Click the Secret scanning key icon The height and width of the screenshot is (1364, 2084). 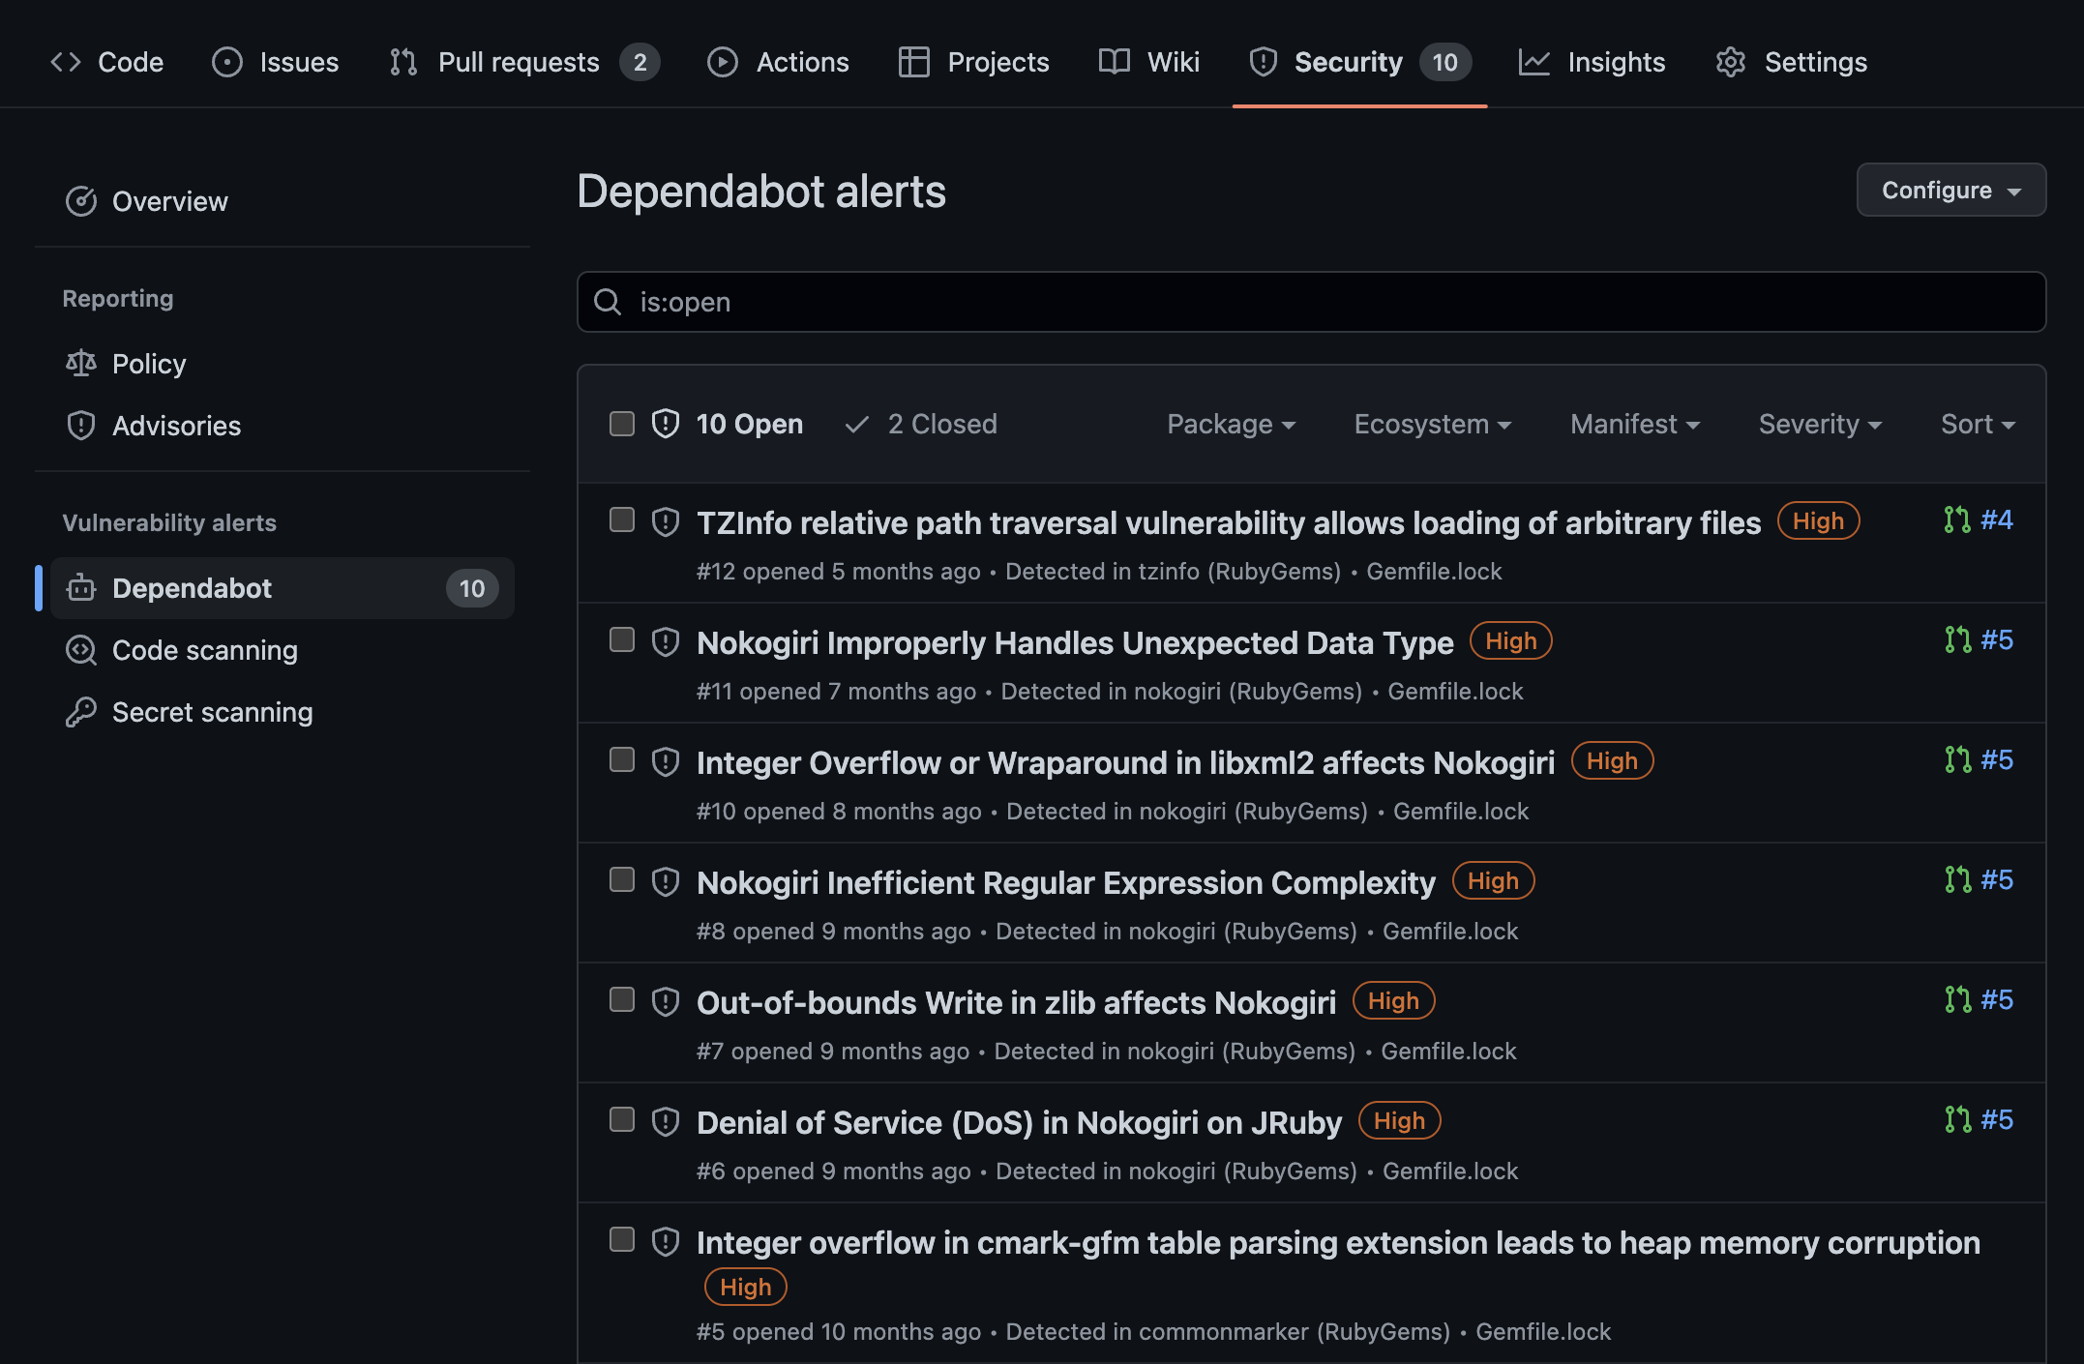81,712
